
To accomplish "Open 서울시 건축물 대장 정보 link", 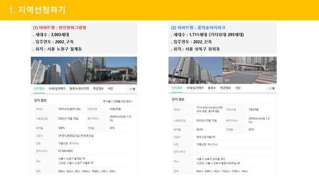I will 119,101.
